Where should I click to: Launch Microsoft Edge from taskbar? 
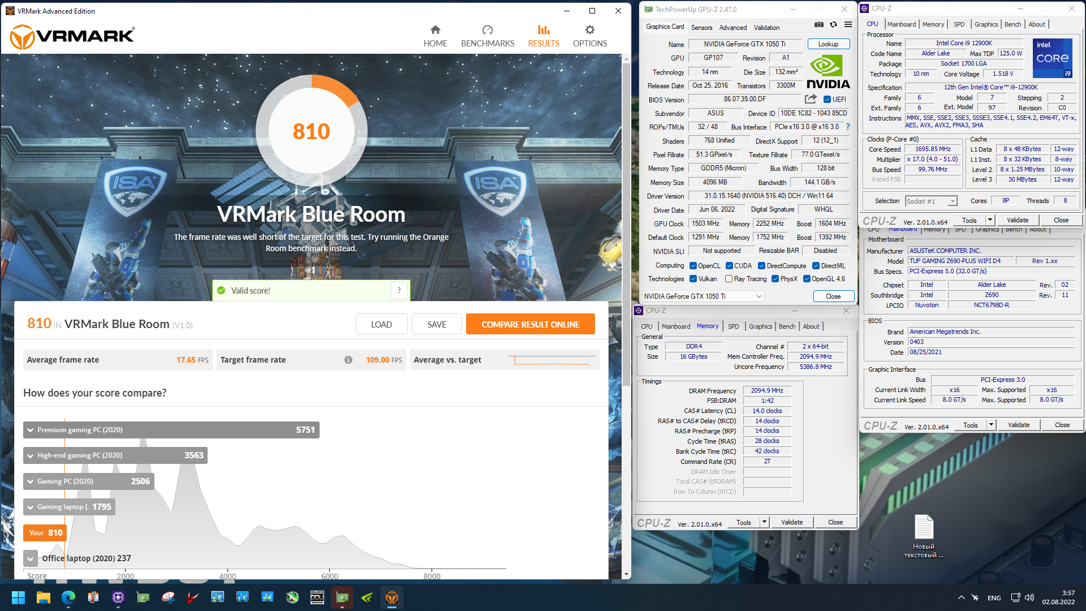pos(68,597)
